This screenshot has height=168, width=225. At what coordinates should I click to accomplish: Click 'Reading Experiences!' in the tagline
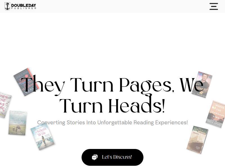tap(161, 123)
